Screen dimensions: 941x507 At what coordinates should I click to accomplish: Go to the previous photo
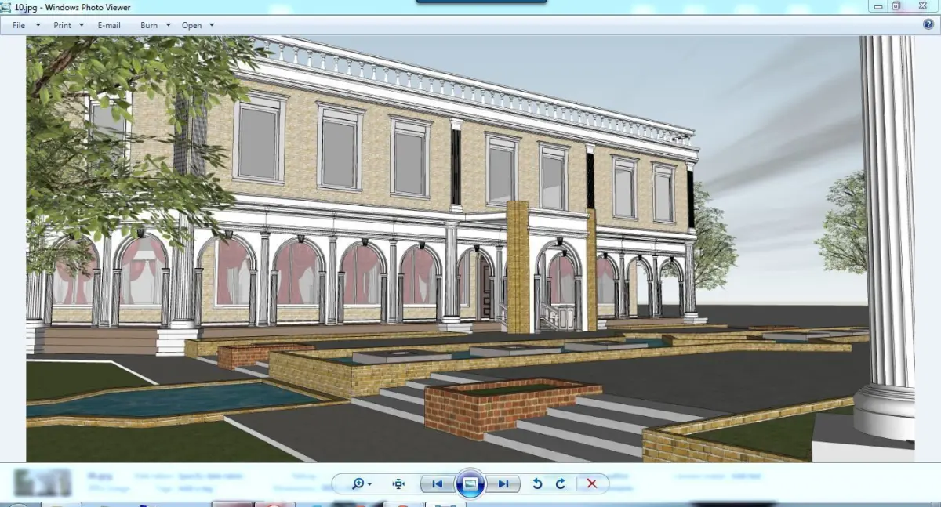click(438, 484)
